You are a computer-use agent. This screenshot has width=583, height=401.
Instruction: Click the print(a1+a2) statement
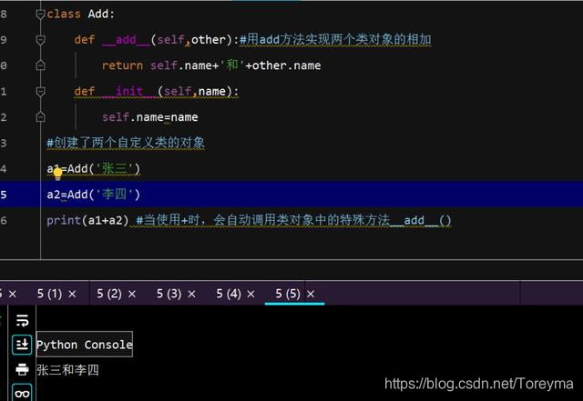(x=87, y=221)
